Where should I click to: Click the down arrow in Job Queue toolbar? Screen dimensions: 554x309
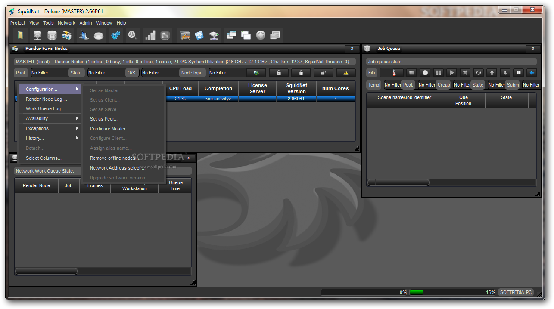[x=505, y=73]
